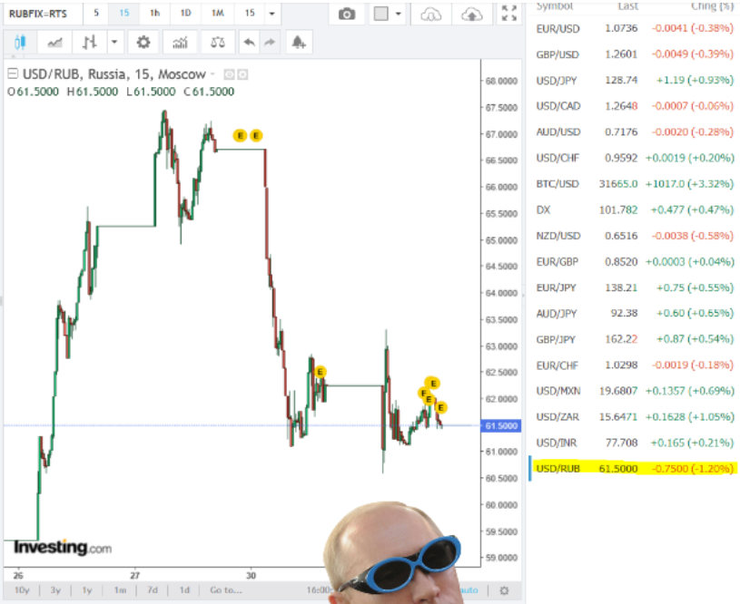Set range to 1y
The height and width of the screenshot is (604, 740).
click(87, 590)
